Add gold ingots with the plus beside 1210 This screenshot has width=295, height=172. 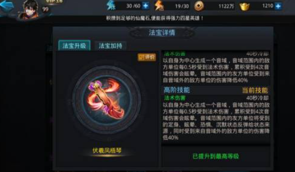coord(278,6)
